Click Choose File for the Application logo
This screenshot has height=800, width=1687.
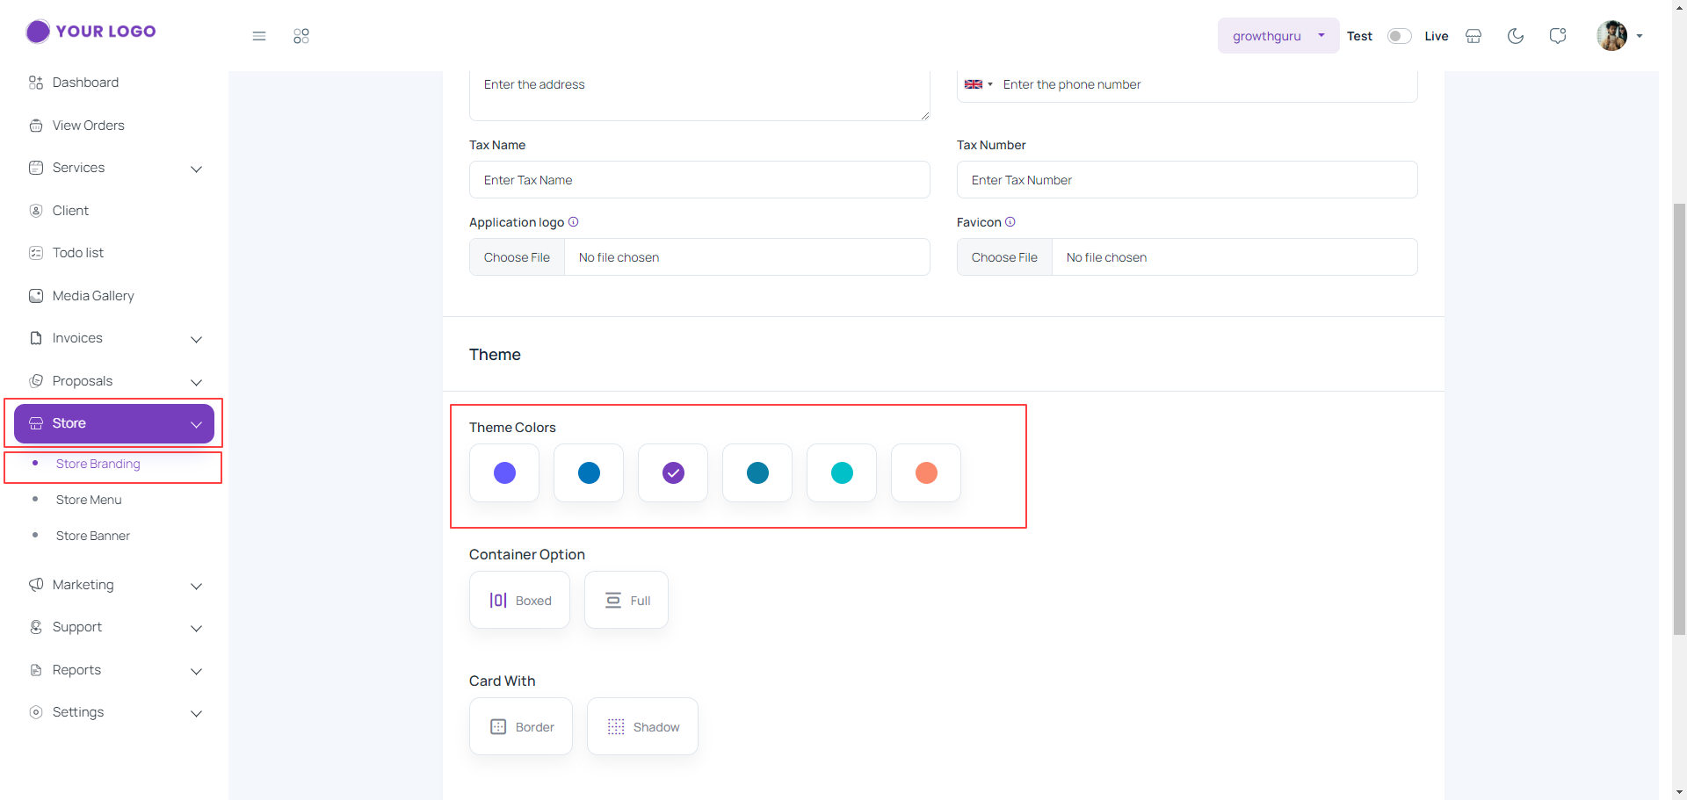click(x=517, y=256)
